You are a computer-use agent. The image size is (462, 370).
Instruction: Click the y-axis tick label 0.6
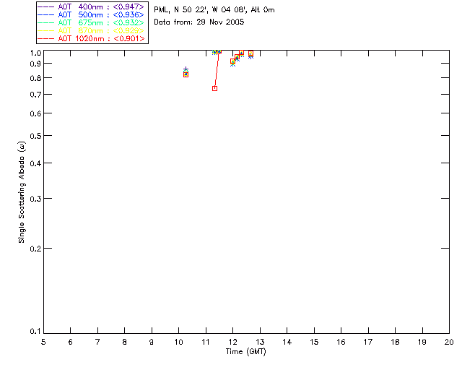pos(35,113)
